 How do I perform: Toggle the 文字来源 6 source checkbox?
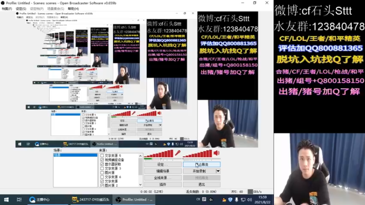[x=102, y=177]
